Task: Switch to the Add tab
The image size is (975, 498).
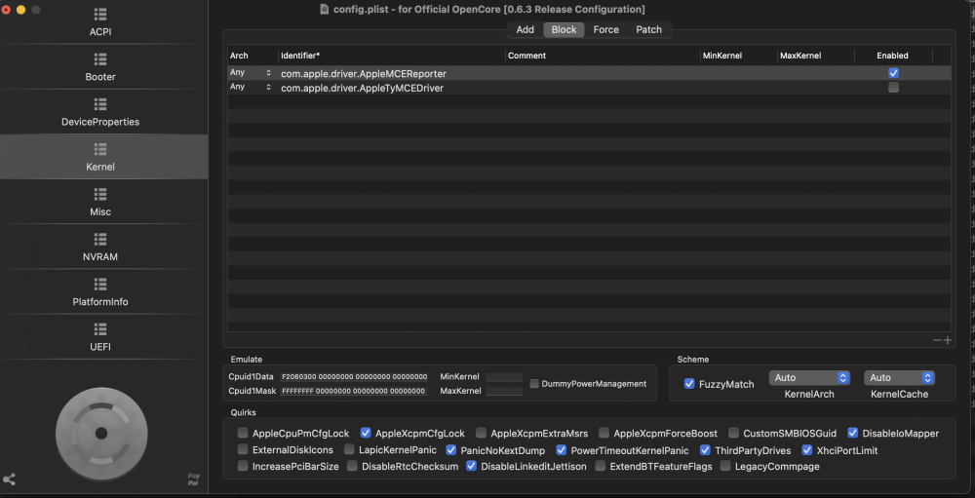Action: pos(525,29)
